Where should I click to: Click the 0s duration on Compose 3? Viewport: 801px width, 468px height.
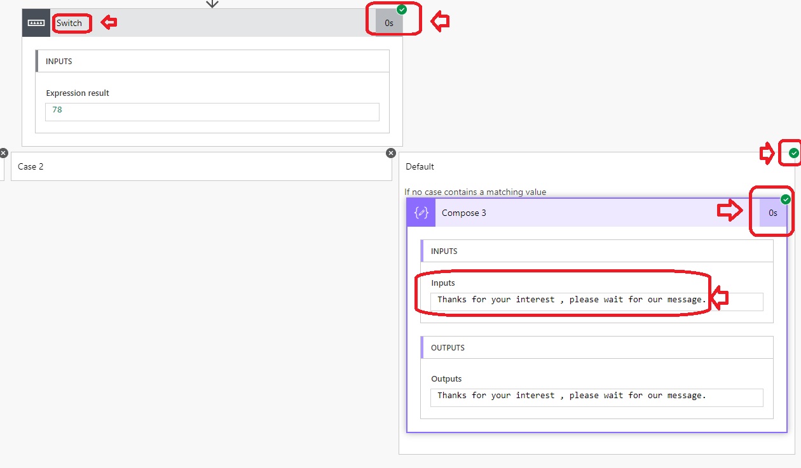coord(772,212)
